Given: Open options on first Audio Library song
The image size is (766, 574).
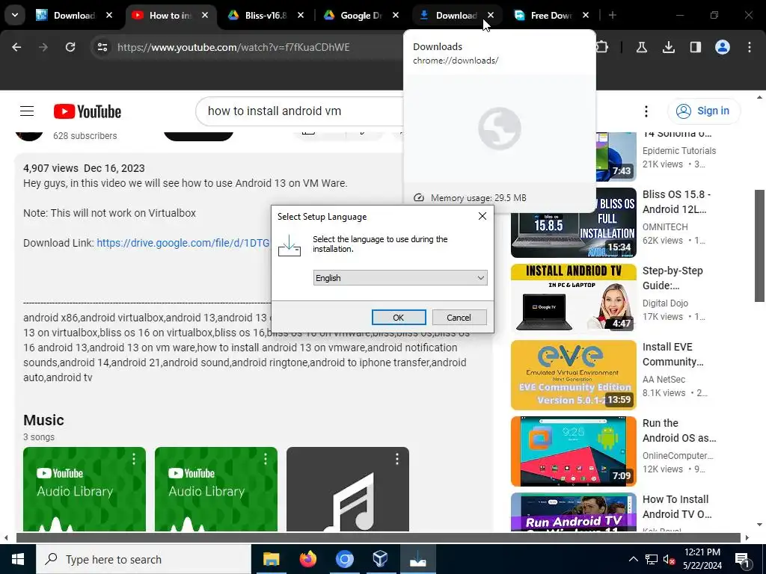Looking at the screenshot, I should (133, 459).
